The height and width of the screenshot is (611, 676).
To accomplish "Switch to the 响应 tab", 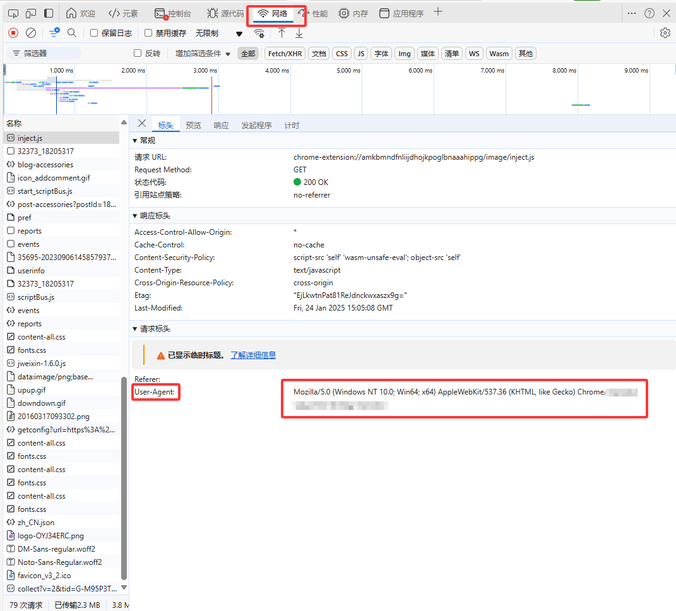I will (x=221, y=126).
